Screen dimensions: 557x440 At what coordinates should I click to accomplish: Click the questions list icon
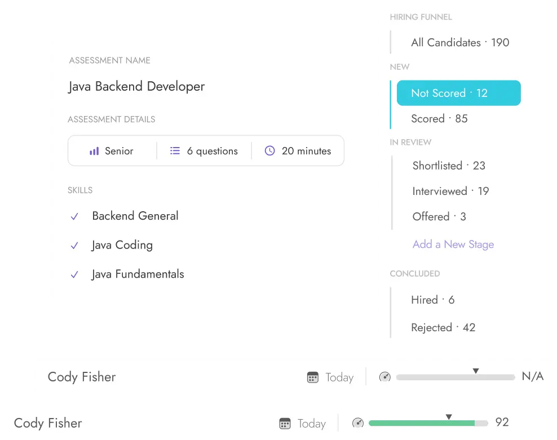[175, 151]
